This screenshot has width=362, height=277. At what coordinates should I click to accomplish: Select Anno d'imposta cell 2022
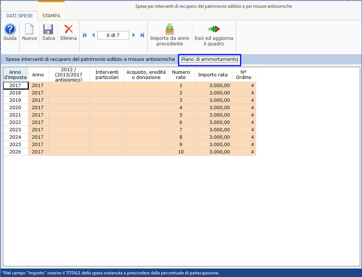tap(15, 122)
